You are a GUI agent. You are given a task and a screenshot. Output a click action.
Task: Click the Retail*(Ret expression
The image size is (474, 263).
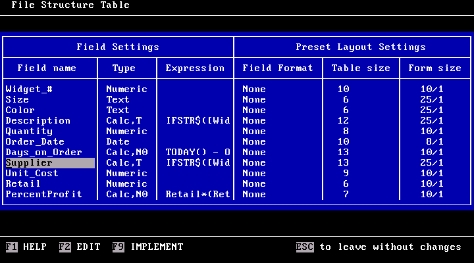pos(198,194)
